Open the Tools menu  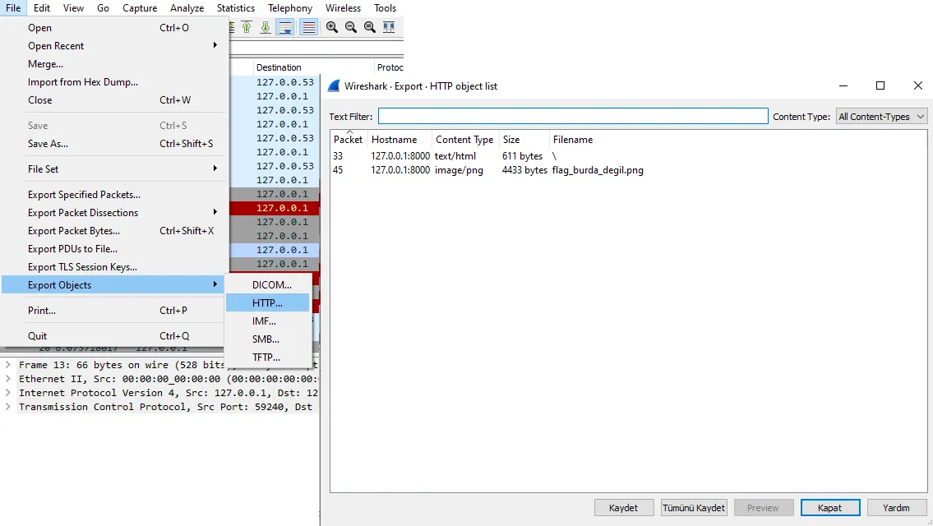[x=385, y=7]
